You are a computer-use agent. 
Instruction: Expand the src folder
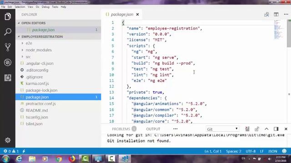pos(28,57)
